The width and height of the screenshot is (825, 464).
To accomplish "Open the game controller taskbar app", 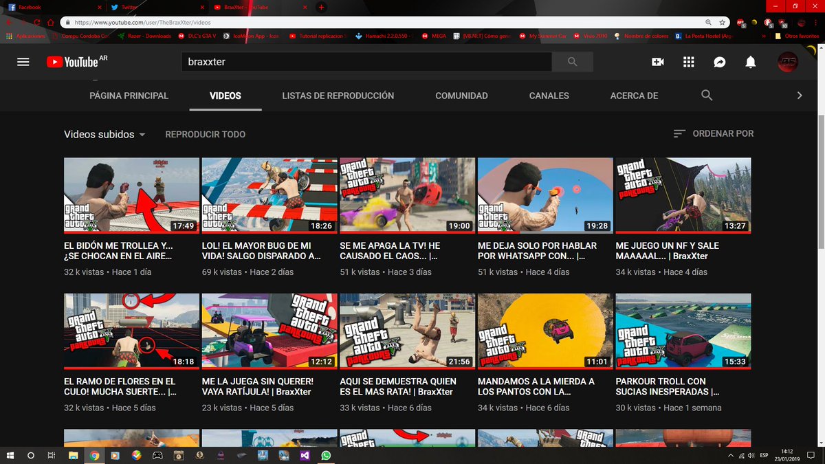I will point(157,455).
